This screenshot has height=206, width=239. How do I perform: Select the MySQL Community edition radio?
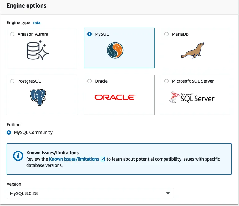coord(9,132)
